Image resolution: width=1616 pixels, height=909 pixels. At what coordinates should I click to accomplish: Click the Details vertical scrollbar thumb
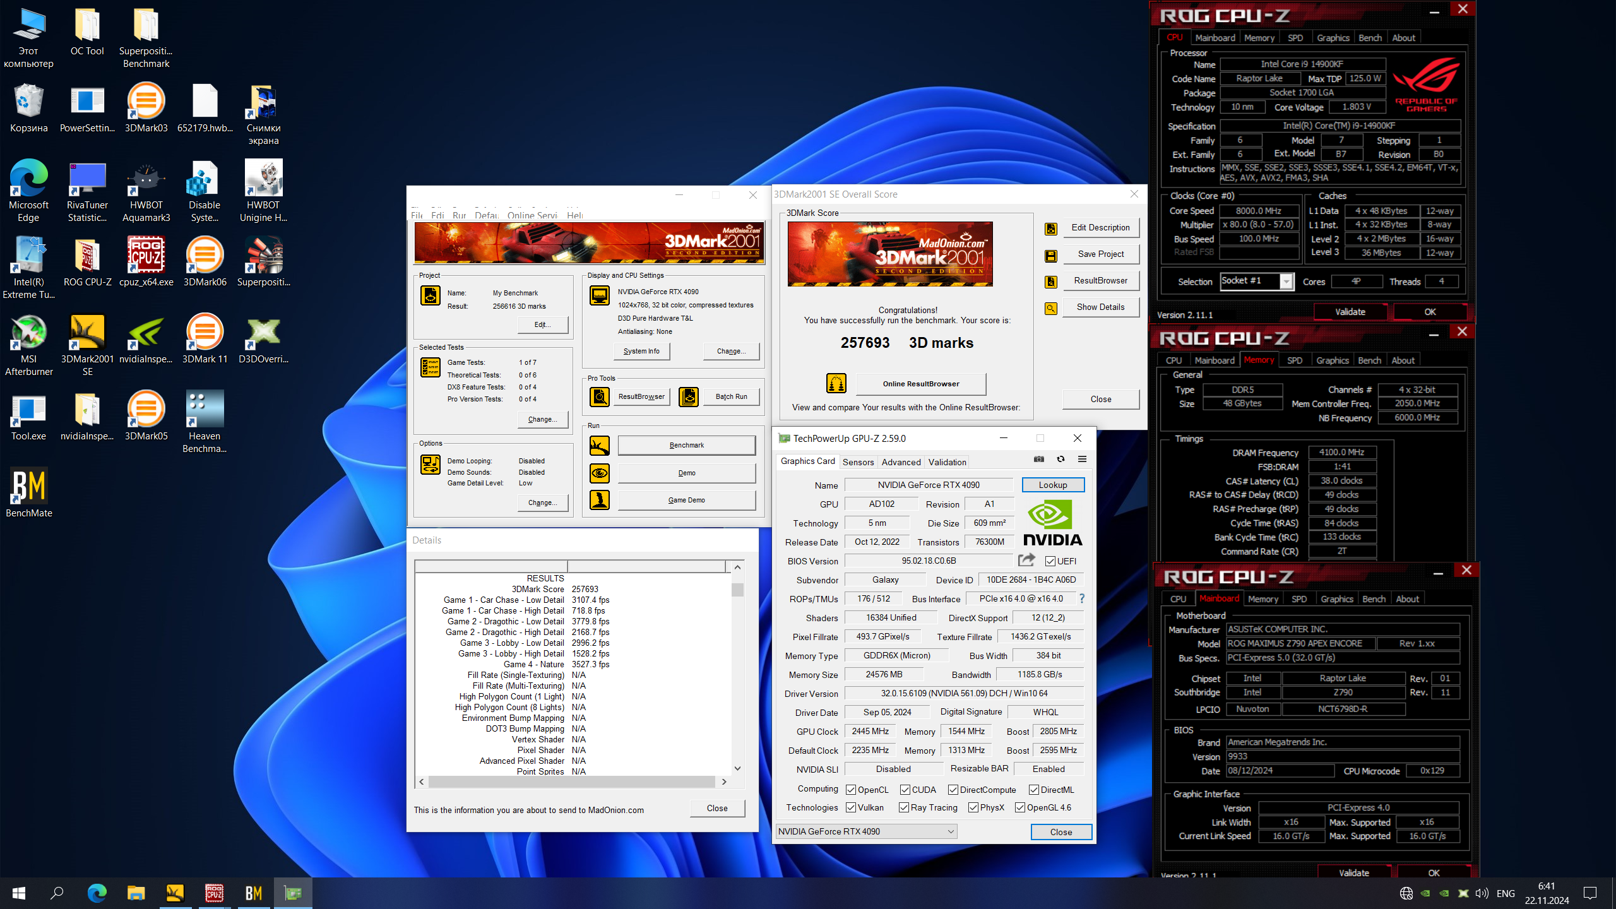tap(737, 590)
